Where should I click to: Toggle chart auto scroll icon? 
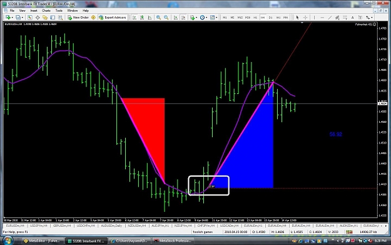point(176,18)
